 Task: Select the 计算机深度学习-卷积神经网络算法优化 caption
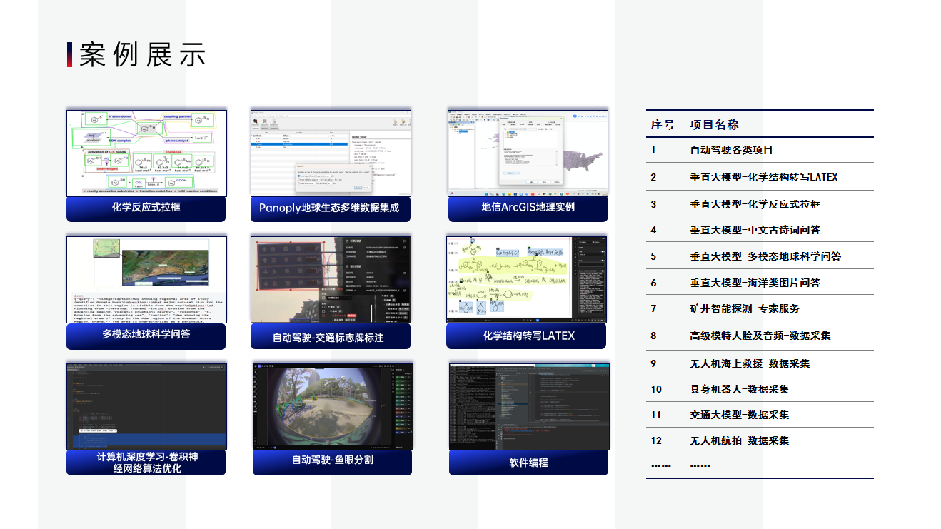tap(146, 462)
